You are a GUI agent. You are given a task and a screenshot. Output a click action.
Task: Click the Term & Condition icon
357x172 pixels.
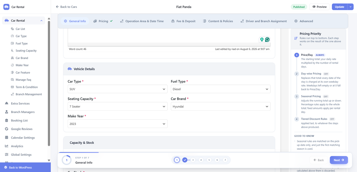point(12,87)
